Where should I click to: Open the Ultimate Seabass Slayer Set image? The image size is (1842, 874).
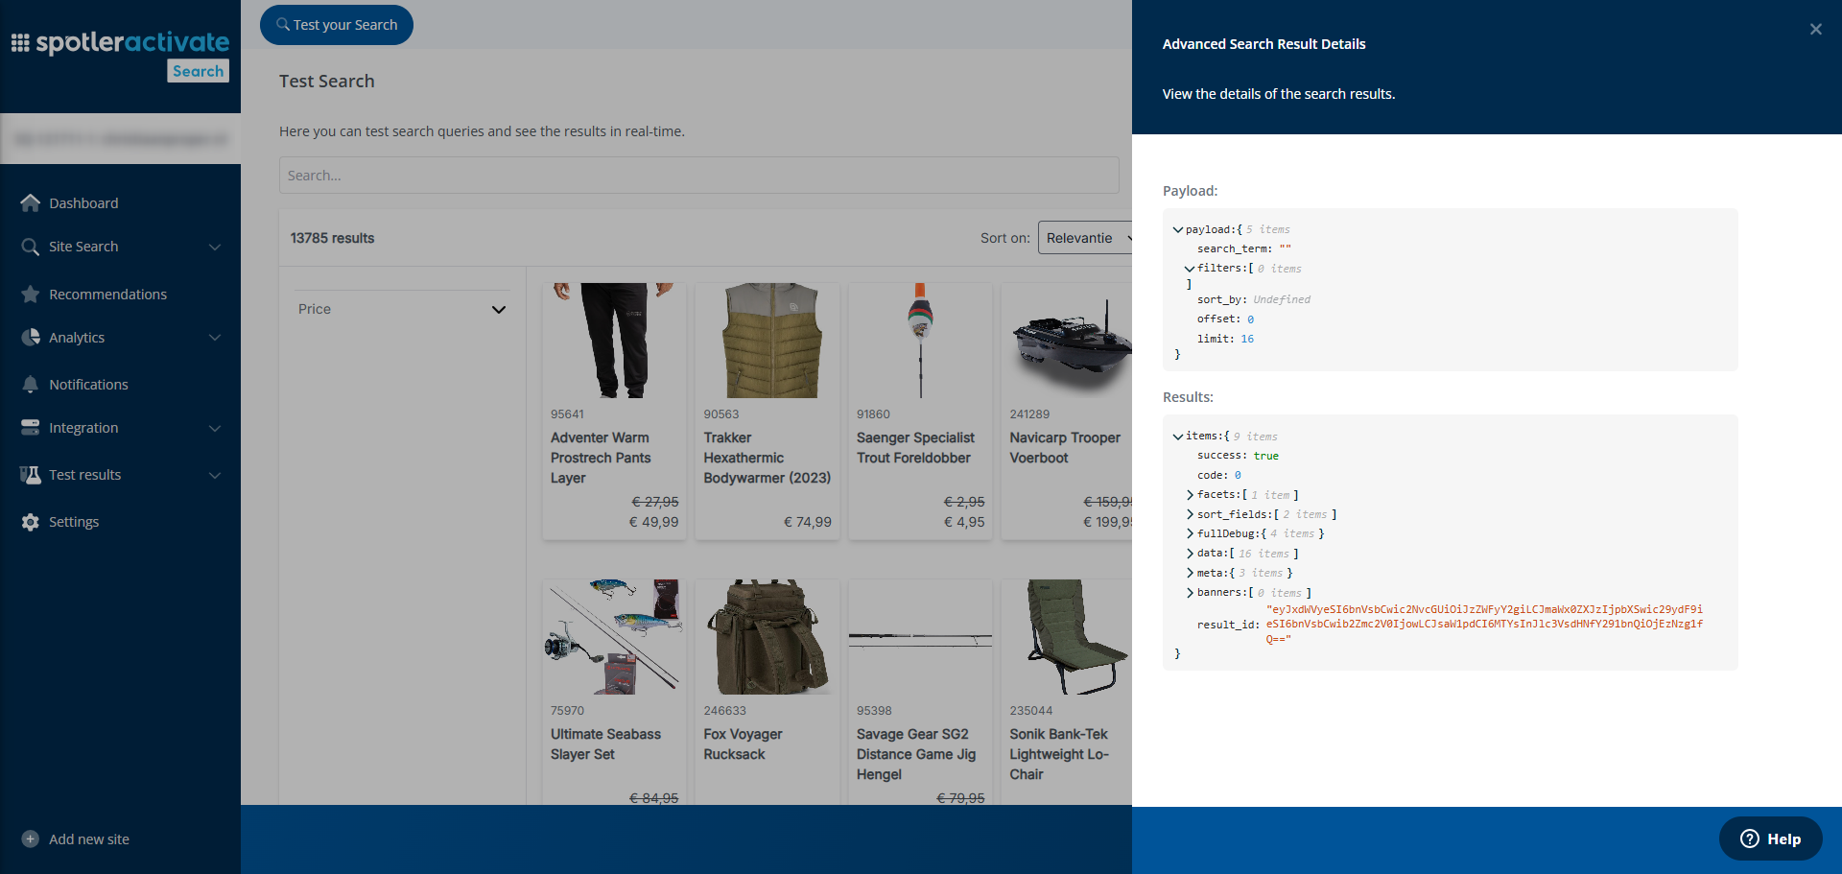614,637
